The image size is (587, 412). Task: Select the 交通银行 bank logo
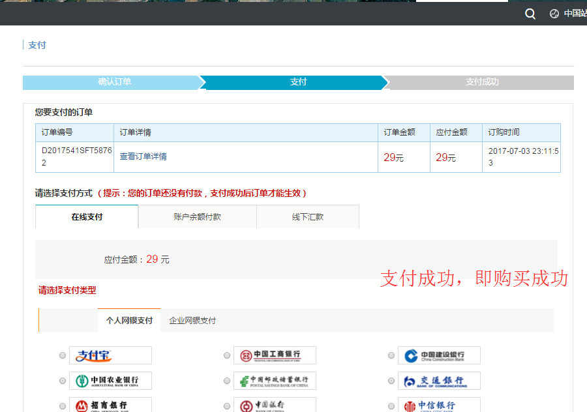point(438,380)
